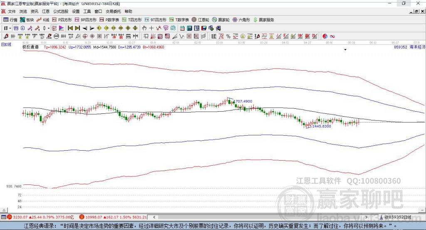The height and width of the screenshot is (230, 426).
Task: Click the first yellow diamond arrow icon
Action: click(x=99, y=28)
